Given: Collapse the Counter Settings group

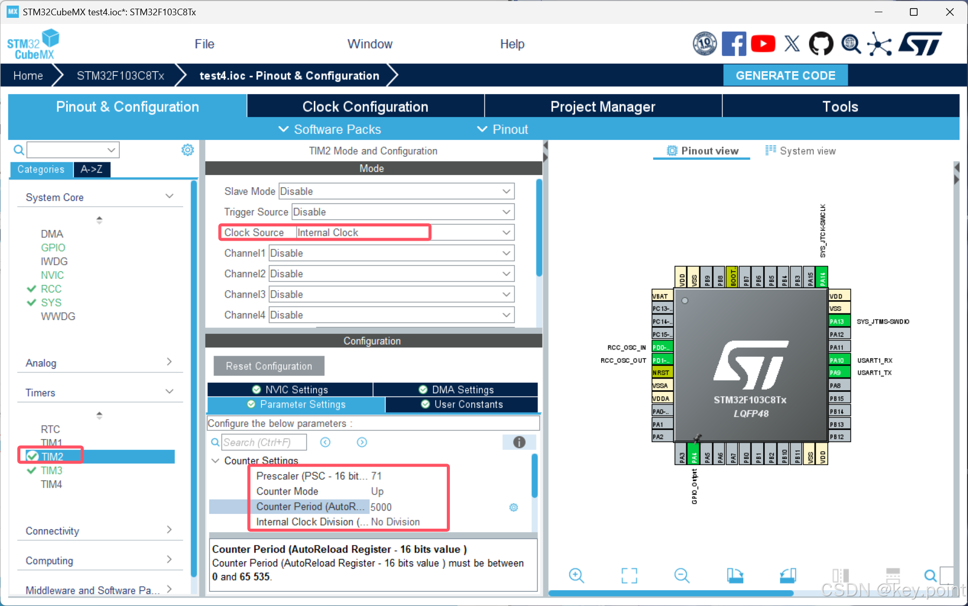Looking at the screenshot, I should [x=216, y=460].
